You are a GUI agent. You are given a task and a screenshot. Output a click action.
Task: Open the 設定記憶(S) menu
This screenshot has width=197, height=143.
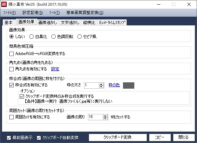33,13
